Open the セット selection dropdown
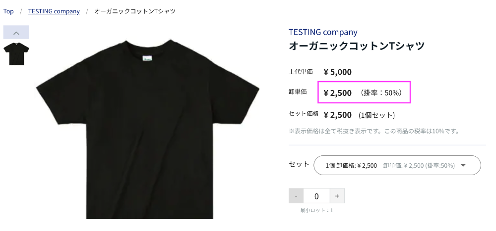The height and width of the screenshot is (231, 496). (397, 165)
